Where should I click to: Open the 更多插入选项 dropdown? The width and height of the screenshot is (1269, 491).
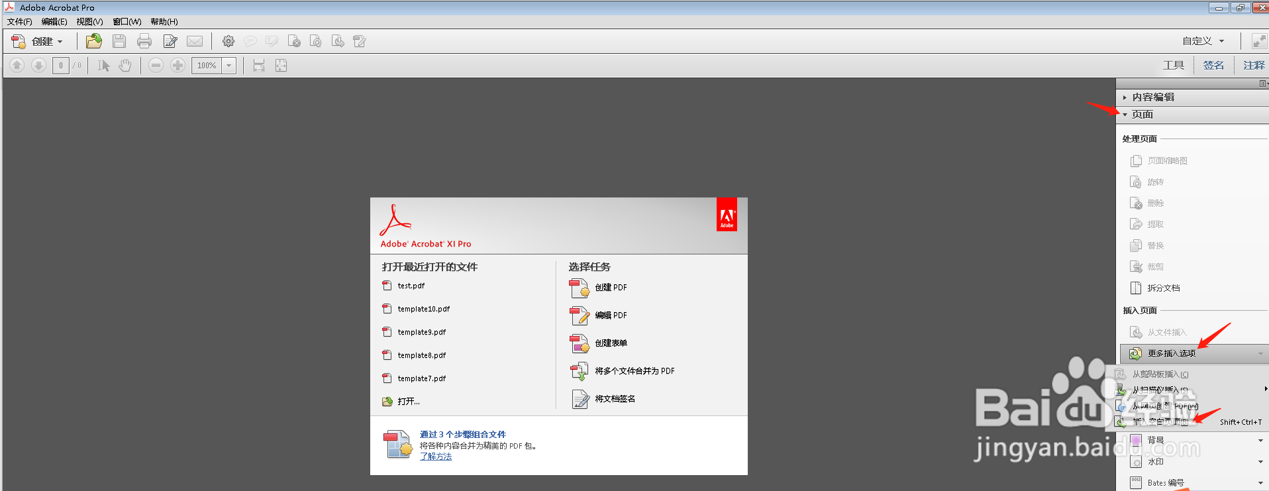(1193, 353)
